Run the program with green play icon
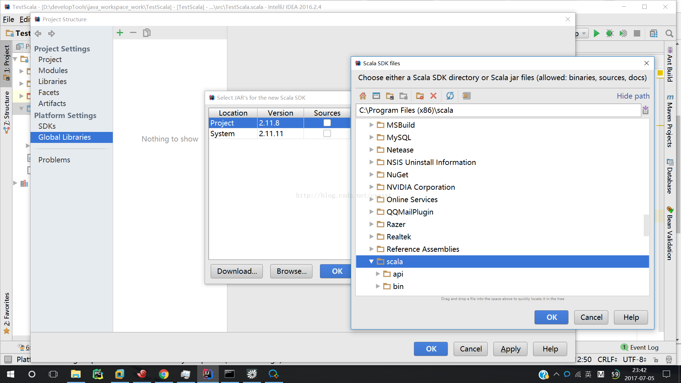Viewport: 681px width, 383px height. click(x=597, y=33)
